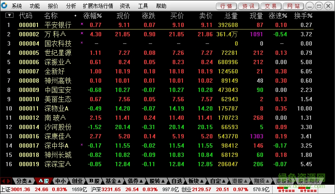
Task: Click the 沪深 index value 3231.65
Action: point(111,189)
